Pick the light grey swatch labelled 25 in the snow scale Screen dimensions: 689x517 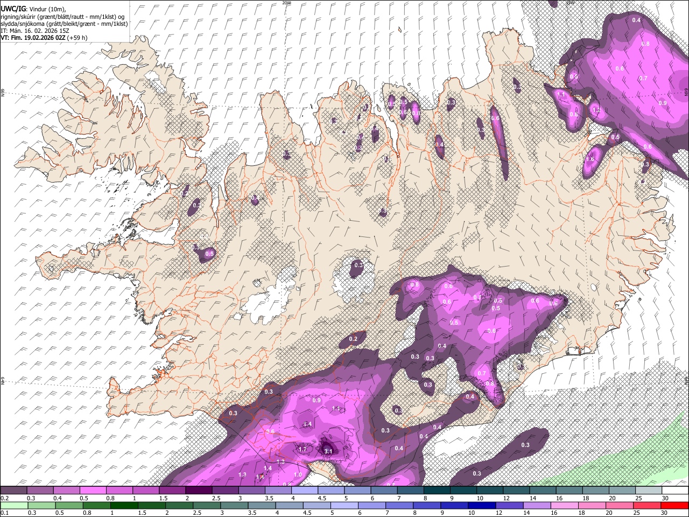point(649,490)
